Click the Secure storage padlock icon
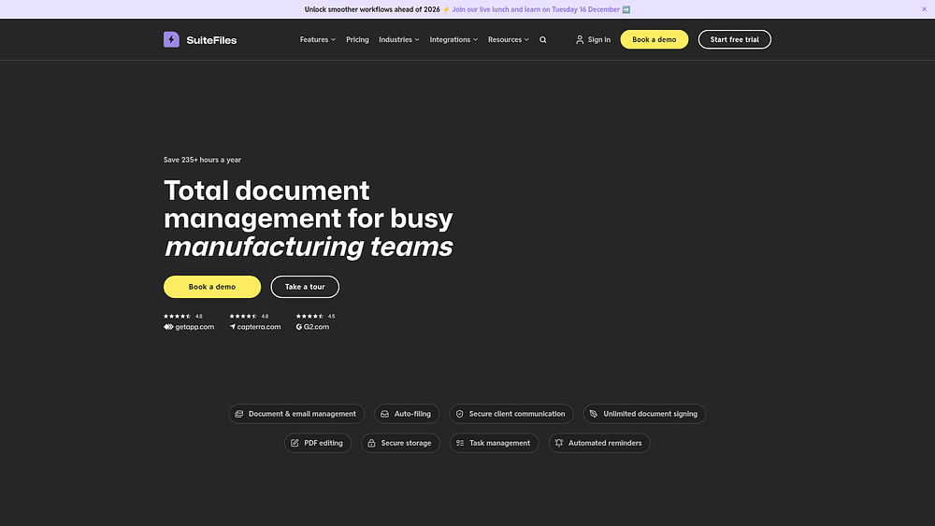 coord(371,443)
